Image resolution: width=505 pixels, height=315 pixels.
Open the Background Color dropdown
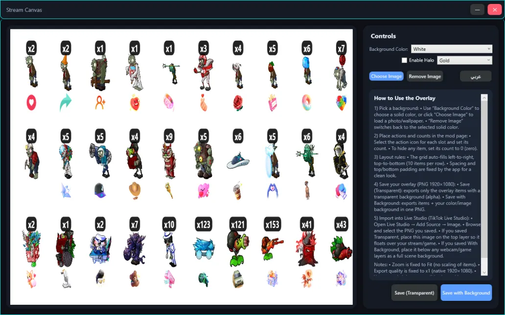pos(451,49)
